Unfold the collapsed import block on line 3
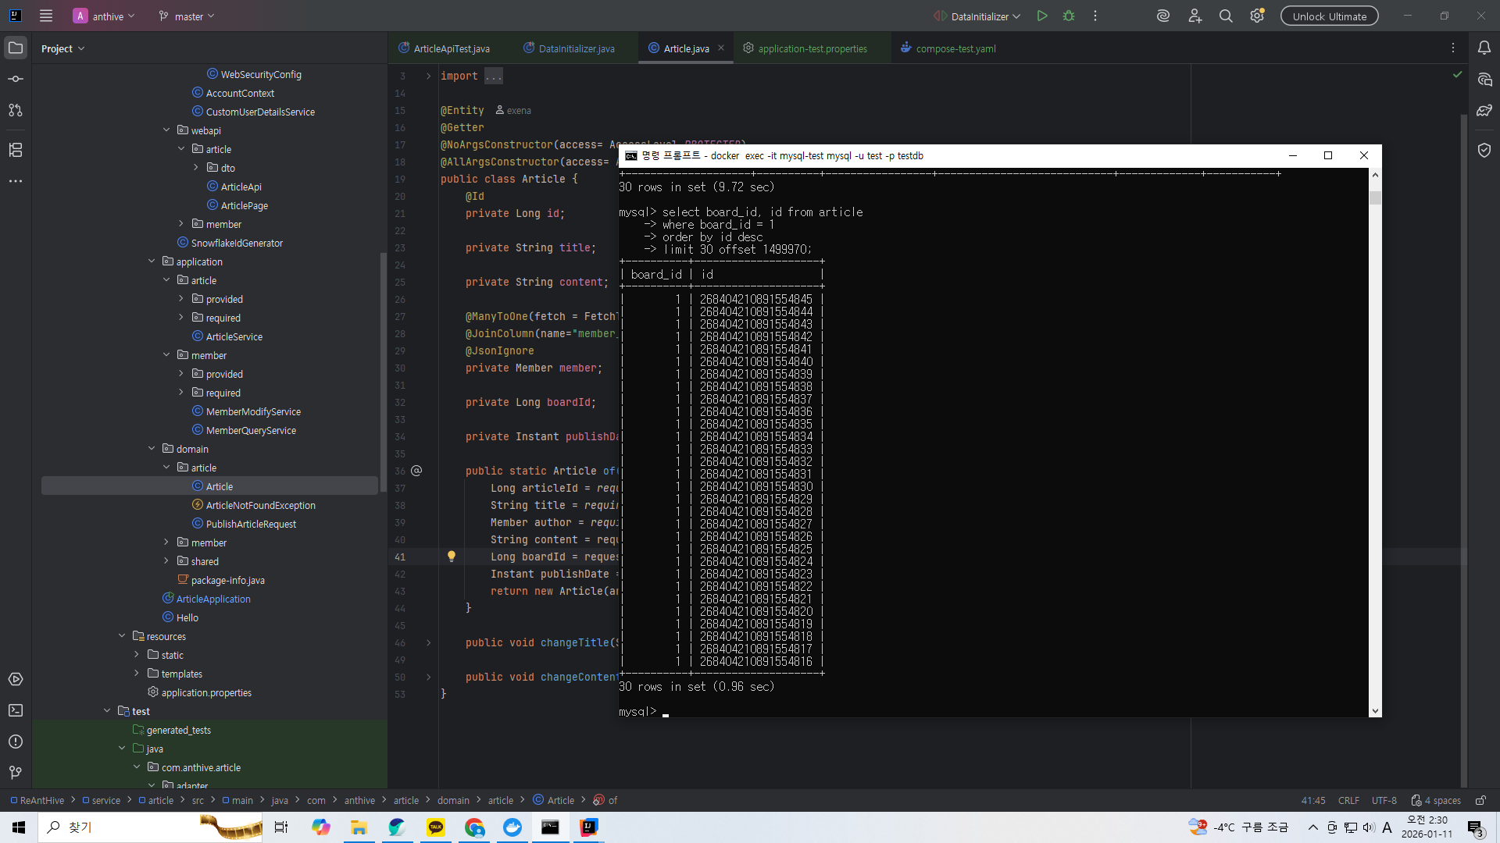This screenshot has width=1500, height=843. (428, 76)
